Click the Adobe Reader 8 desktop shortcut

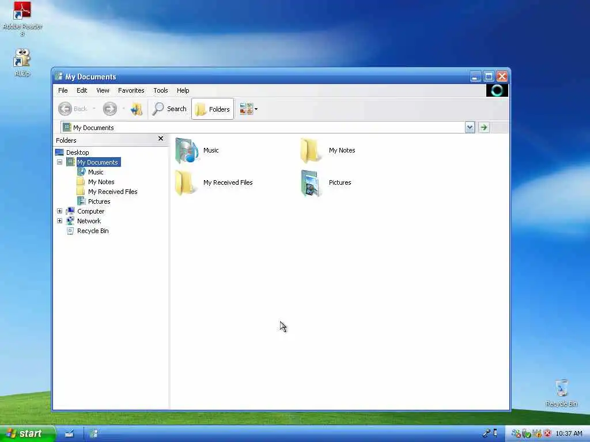22,19
